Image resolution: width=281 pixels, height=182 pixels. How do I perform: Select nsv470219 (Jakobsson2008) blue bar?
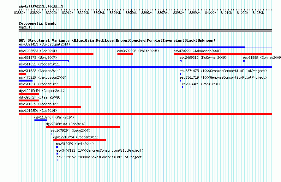coord(26,81)
